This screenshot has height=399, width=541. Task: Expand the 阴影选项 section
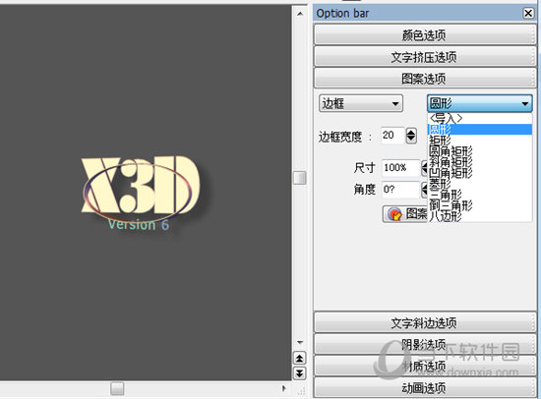pyautogui.click(x=424, y=345)
